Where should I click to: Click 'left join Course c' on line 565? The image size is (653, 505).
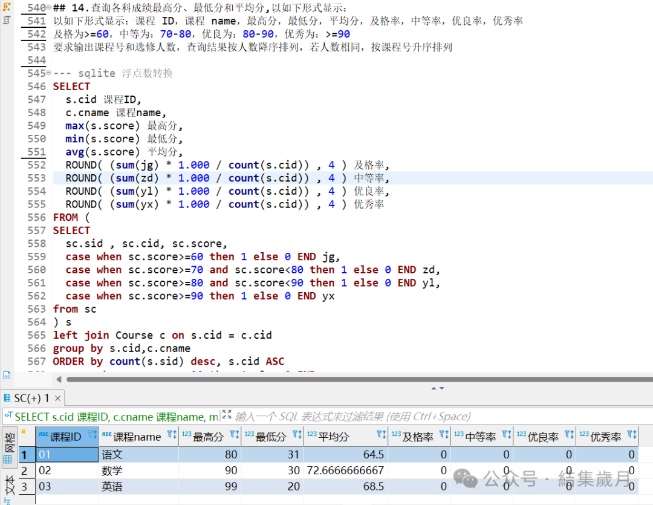(x=109, y=336)
